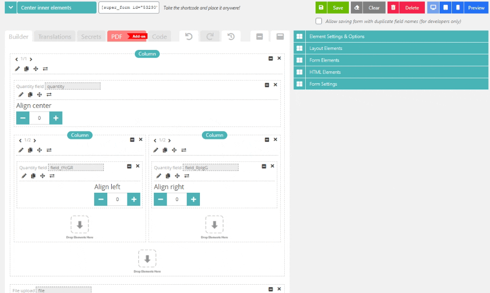Save the form
The image size is (490, 293).
[x=338, y=7]
